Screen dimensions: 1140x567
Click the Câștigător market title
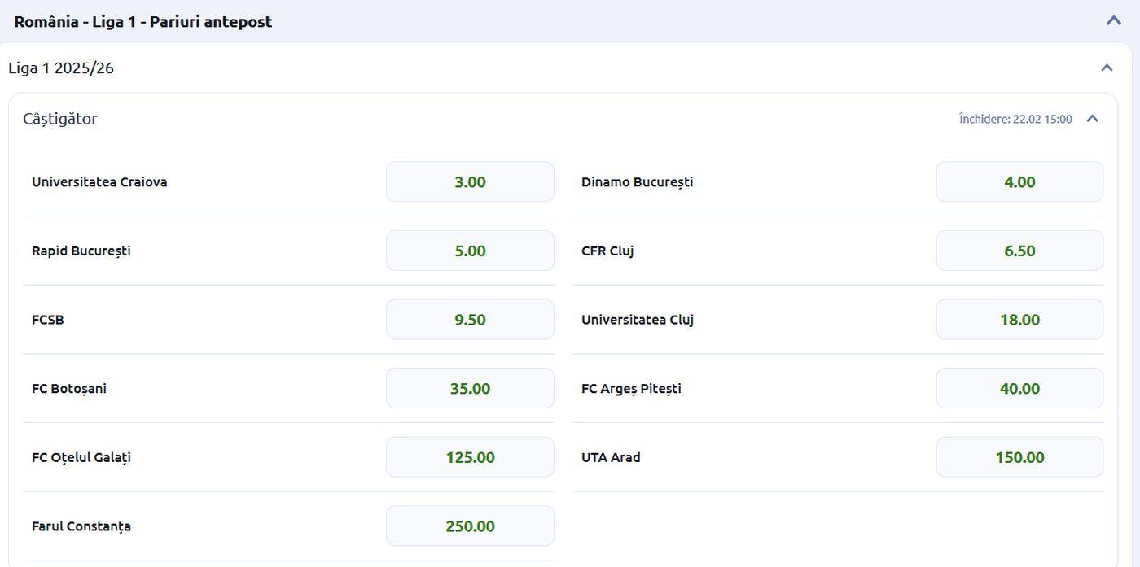pyautogui.click(x=60, y=119)
